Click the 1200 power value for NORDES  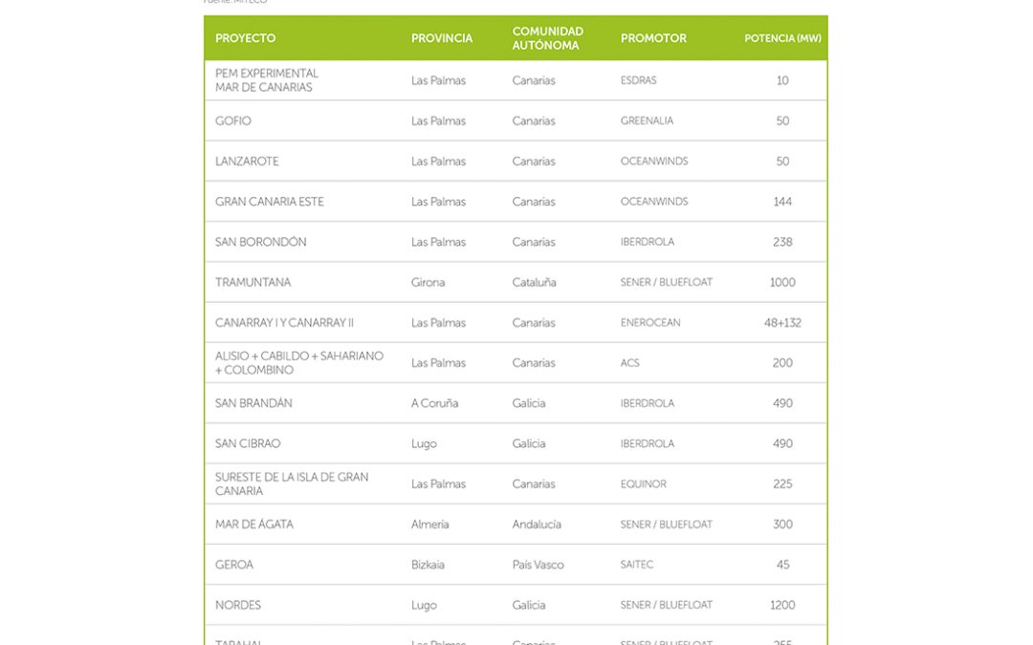click(x=782, y=605)
